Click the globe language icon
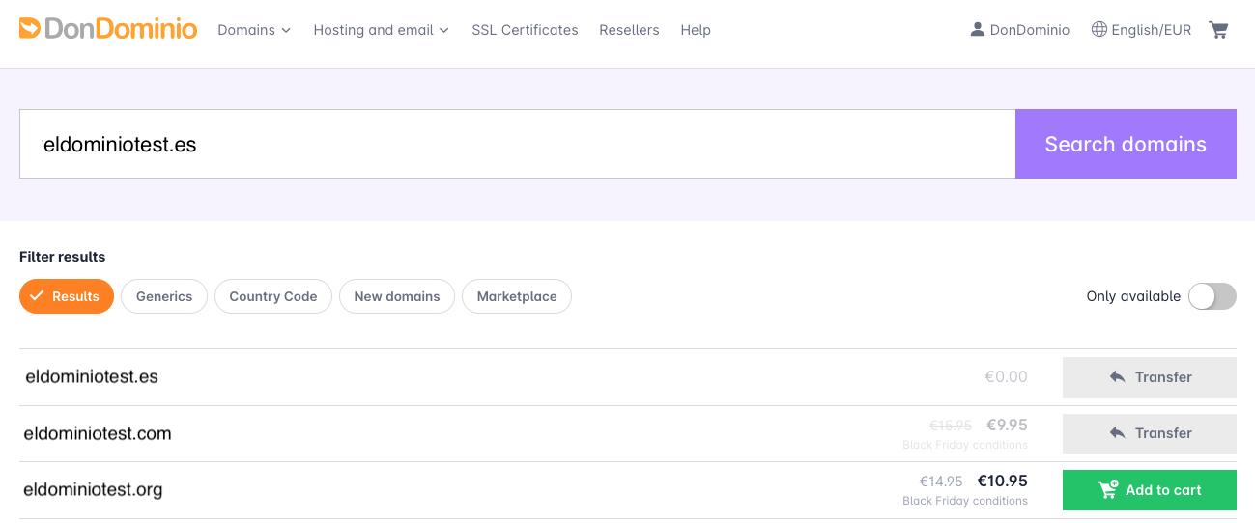Image resolution: width=1255 pixels, height=523 pixels. coord(1098,30)
